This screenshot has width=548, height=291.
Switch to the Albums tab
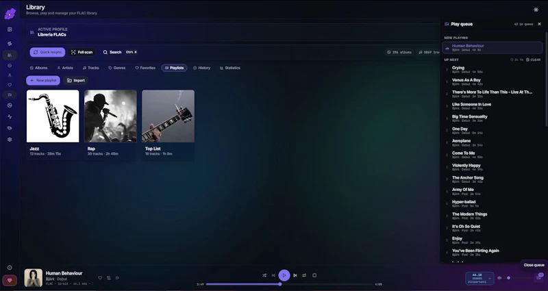pos(38,68)
